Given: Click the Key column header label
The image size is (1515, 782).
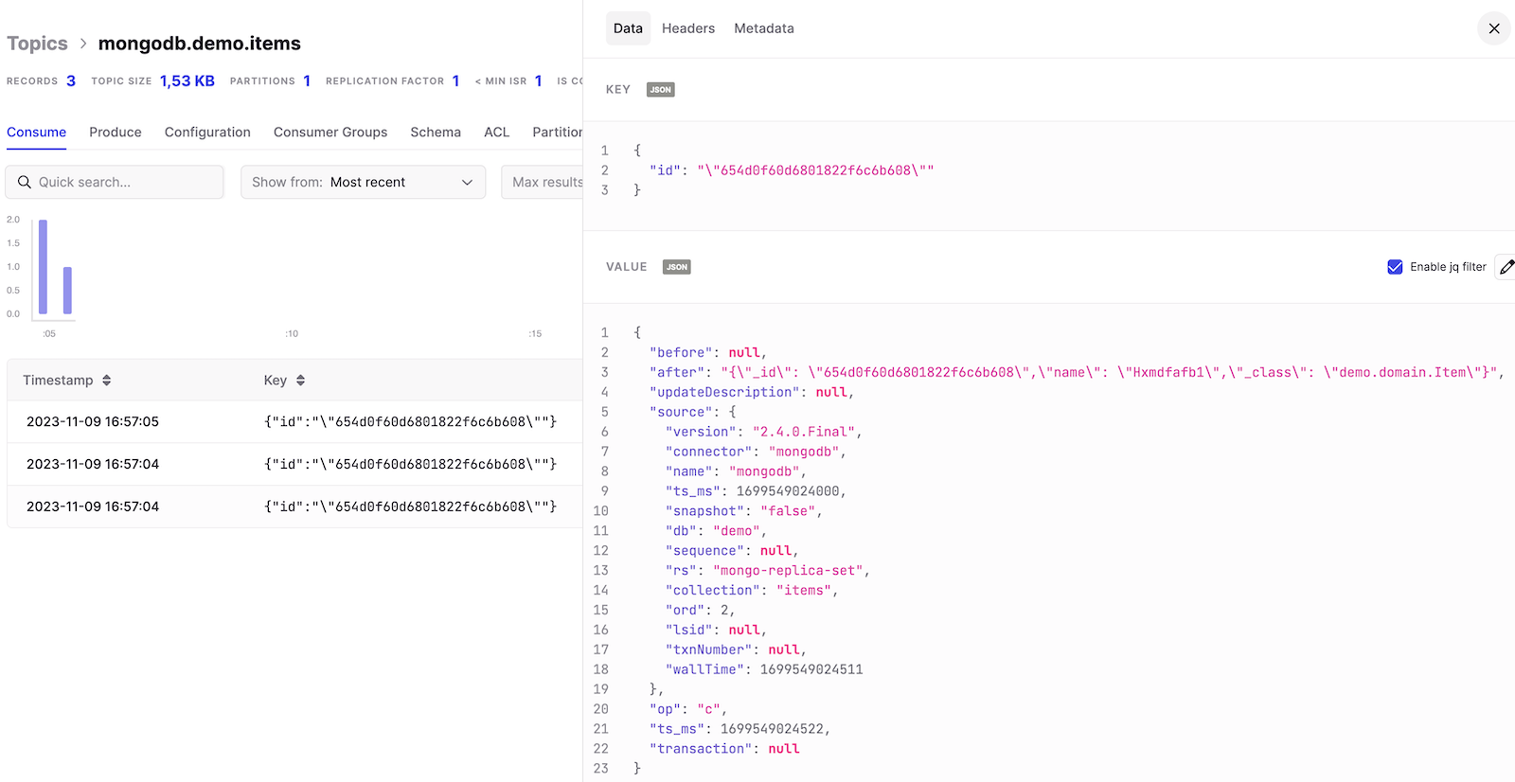Looking at the screenshot, I should click(x=275, y=381).
